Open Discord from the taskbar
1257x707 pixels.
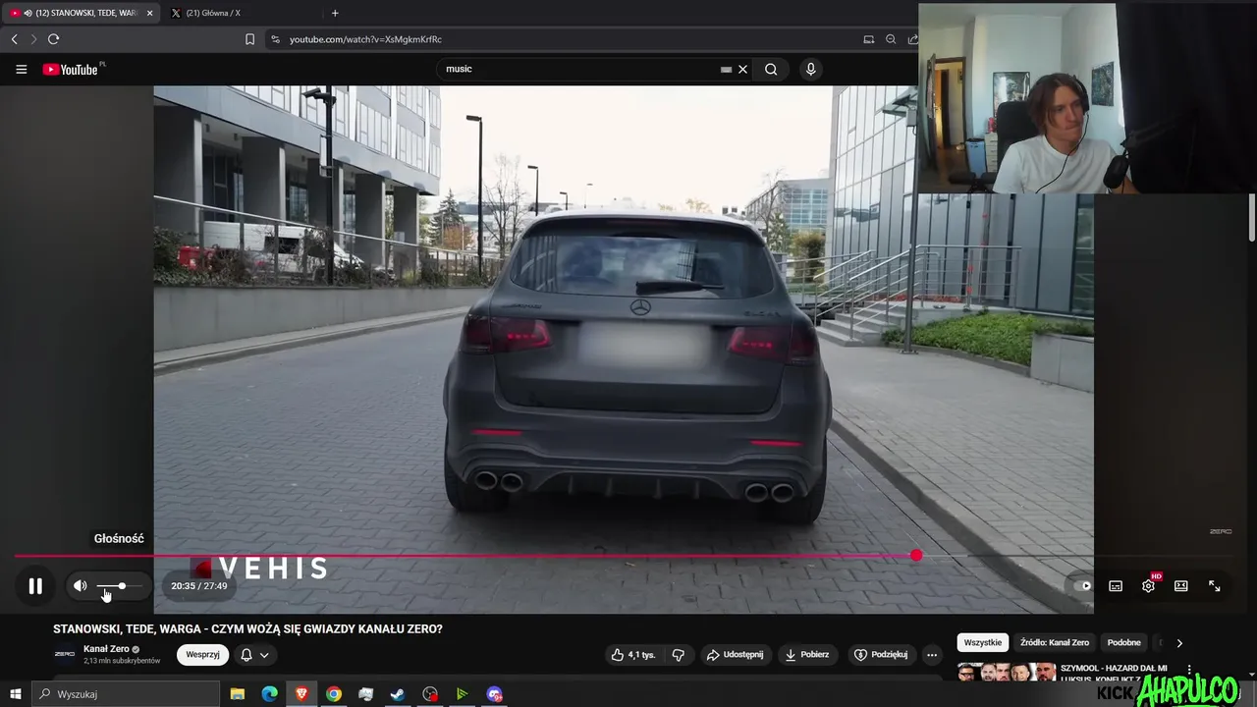(494, 694)
